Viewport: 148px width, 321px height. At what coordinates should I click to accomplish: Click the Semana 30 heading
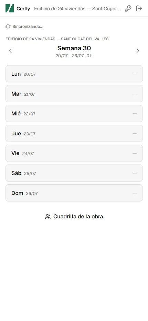click(x=74, y=48)
